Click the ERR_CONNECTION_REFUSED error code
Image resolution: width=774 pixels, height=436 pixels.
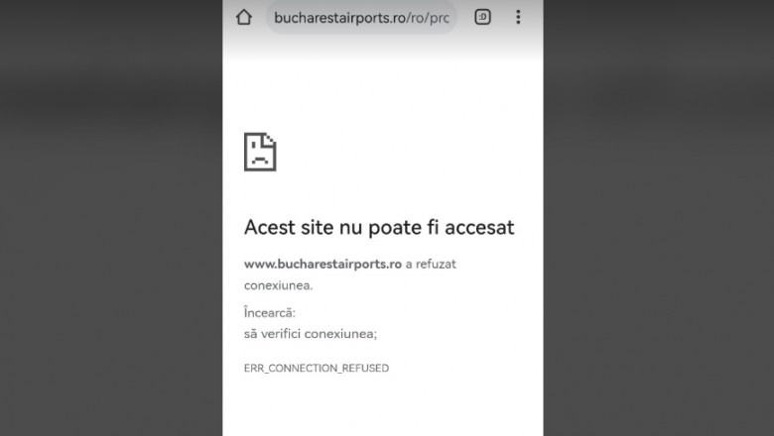(x=317, y=368)
